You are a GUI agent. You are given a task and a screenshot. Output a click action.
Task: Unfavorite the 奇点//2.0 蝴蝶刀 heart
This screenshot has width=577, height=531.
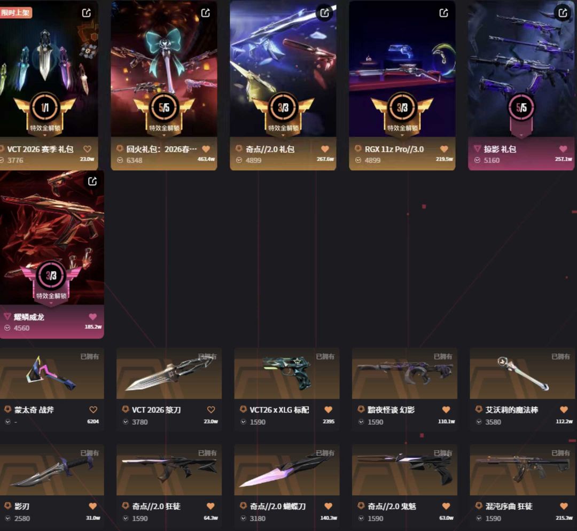tap(329, 506)
